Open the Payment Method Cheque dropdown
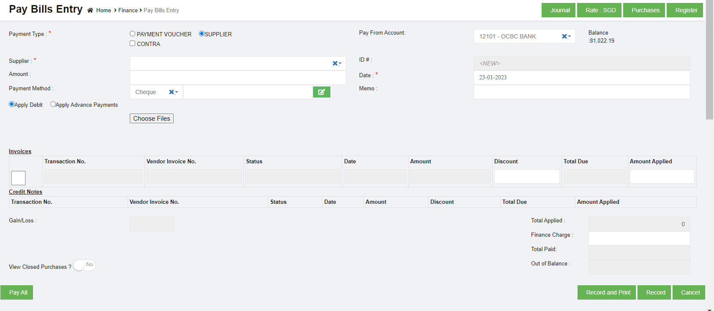The height and width of the screenshot is (311, 714). (149, 92)
